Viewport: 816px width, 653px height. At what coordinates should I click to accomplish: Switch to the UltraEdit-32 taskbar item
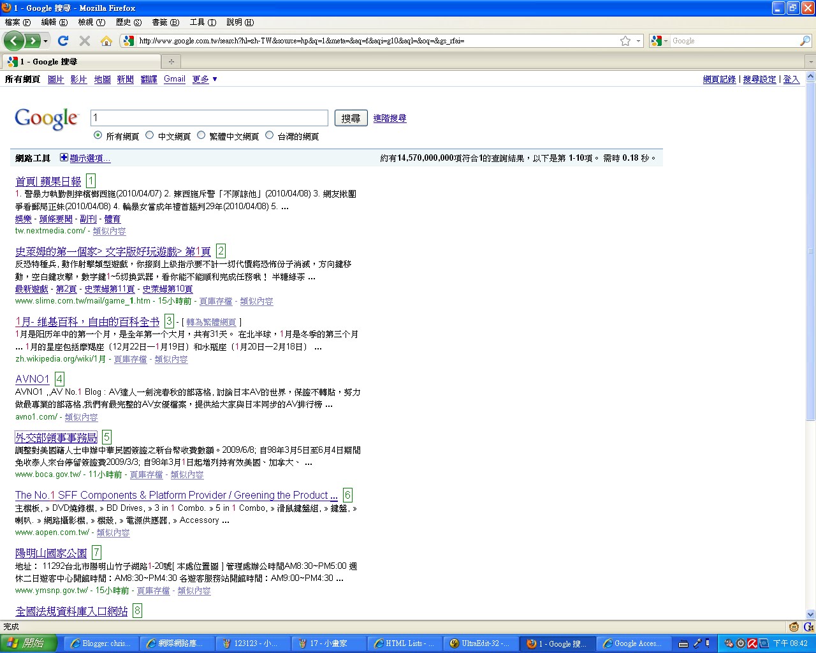(x=480, y=643)
